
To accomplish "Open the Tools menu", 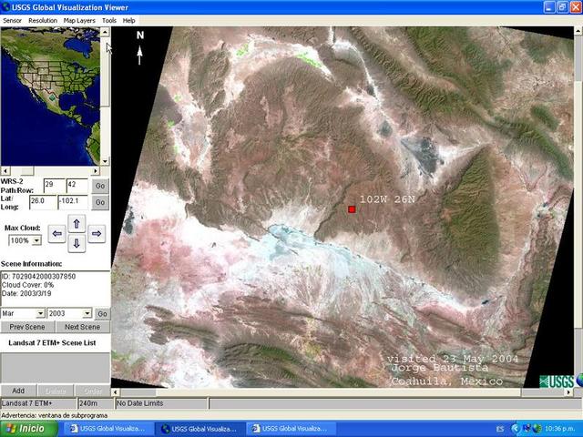I will 109,20.
